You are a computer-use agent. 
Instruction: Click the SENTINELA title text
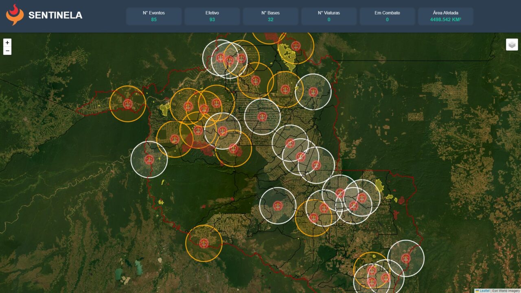click(55, 15)
